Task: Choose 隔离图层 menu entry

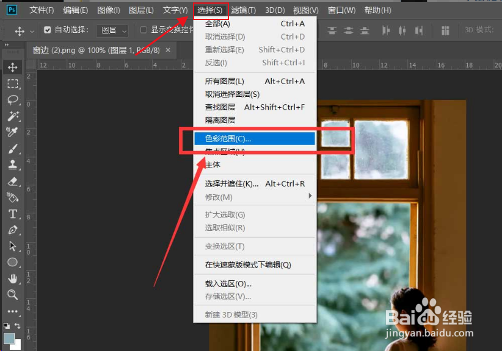Action: point(255,120)
